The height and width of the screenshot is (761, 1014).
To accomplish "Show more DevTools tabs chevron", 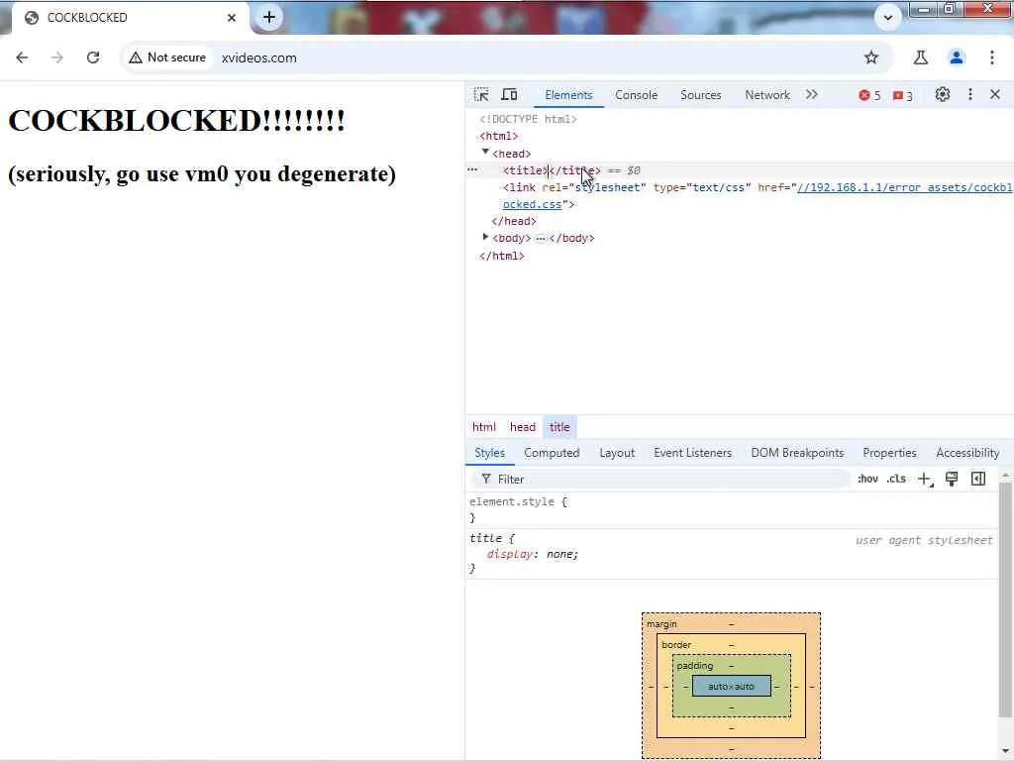I will coord(812,94).
